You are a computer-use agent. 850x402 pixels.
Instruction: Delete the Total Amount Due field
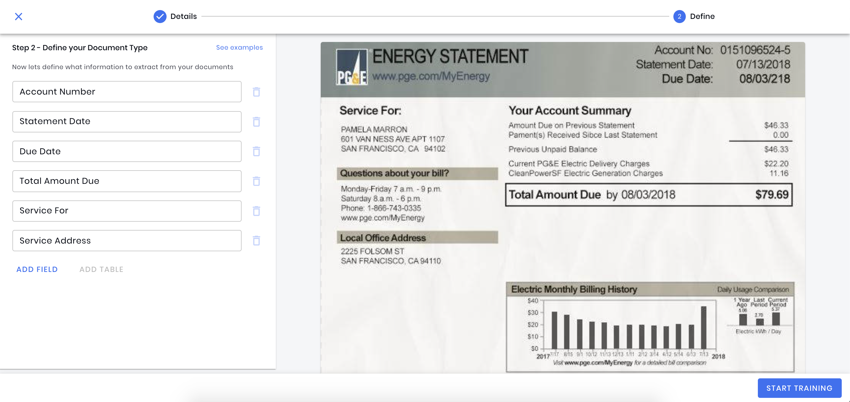(256, 181)
